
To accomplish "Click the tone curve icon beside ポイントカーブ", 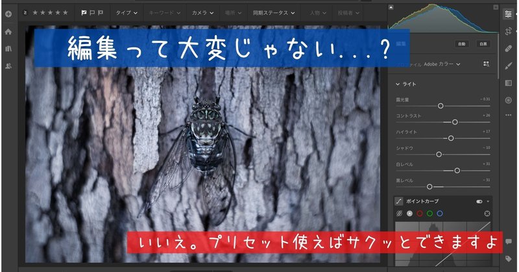I will (399, 201).
